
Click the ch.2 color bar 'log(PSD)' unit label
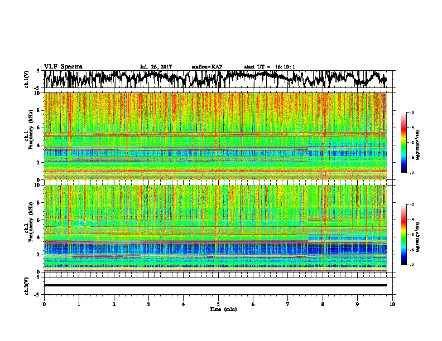pyautogui.click(x=418, y=237)
